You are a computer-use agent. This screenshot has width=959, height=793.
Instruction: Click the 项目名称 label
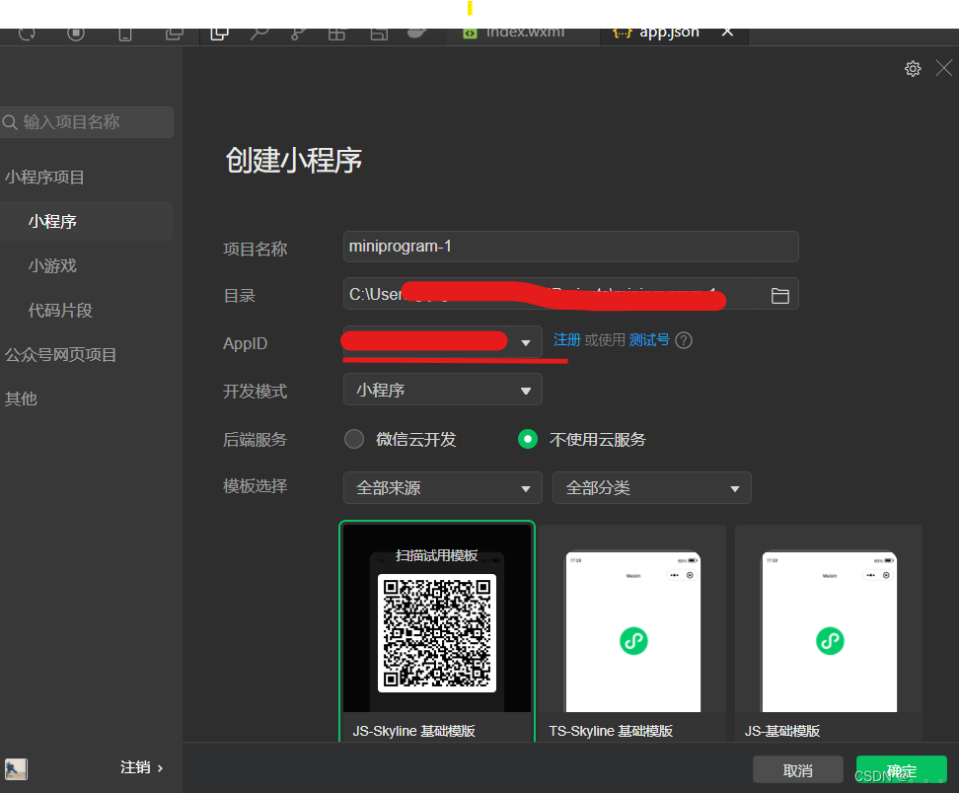click(255, 249)
